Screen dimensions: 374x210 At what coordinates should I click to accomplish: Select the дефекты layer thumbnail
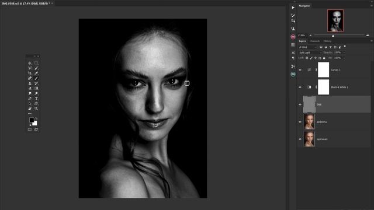click(309, 122)
